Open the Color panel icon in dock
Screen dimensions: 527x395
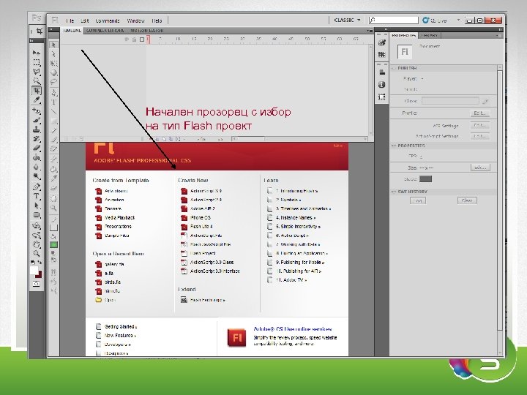click(x=381, y=42)
